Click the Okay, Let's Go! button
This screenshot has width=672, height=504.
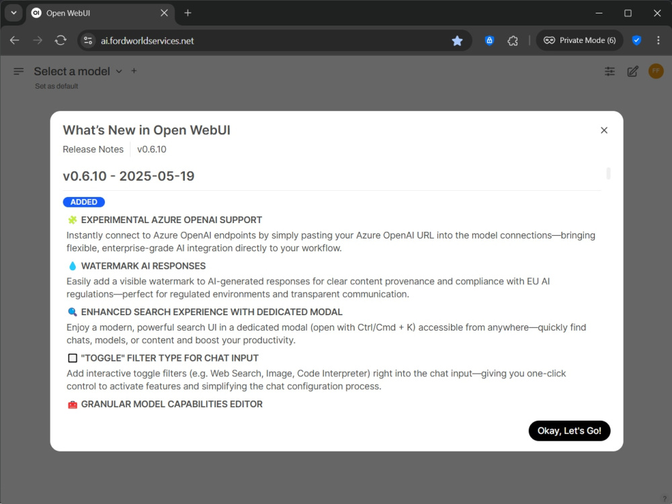click(569, 431)
